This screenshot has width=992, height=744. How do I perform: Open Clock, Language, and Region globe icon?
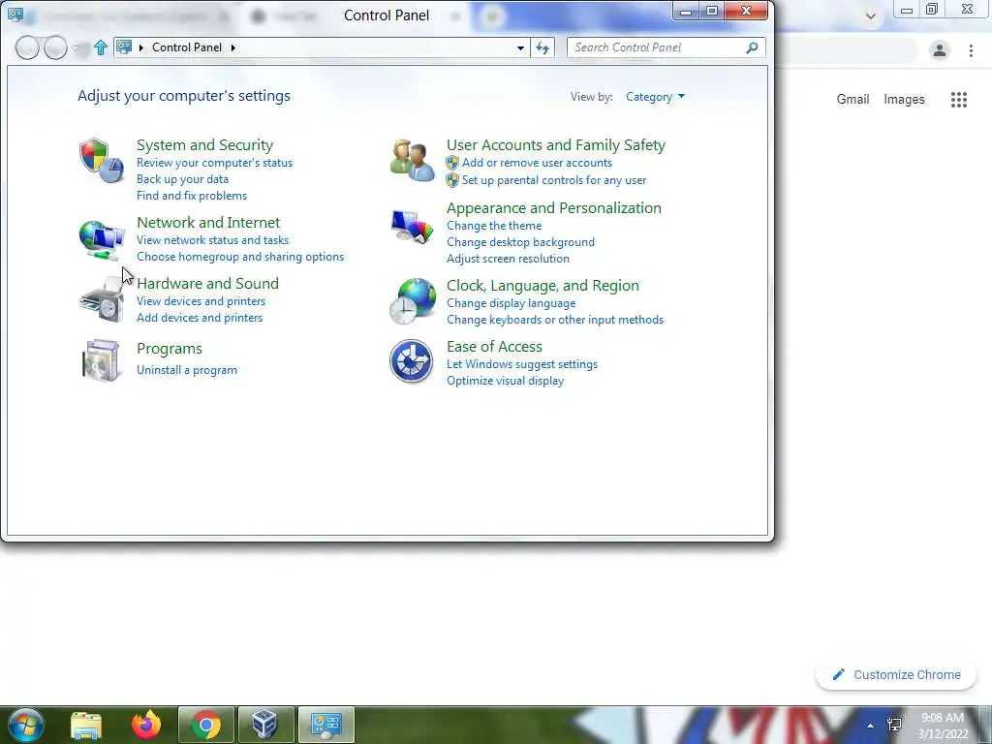pos(413,301)
